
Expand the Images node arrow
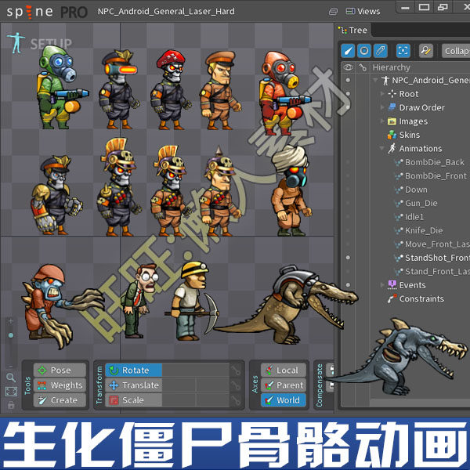382,121
